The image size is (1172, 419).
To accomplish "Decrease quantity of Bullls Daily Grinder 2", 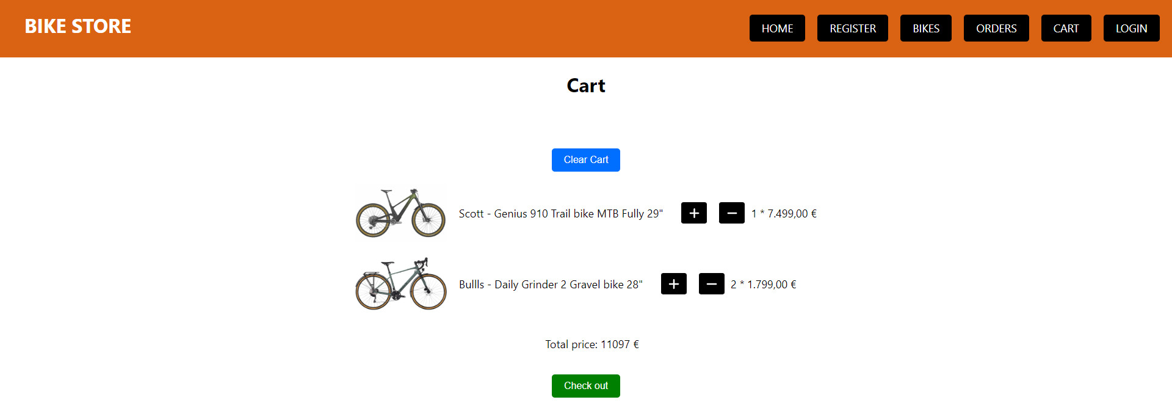I will 711,283.
